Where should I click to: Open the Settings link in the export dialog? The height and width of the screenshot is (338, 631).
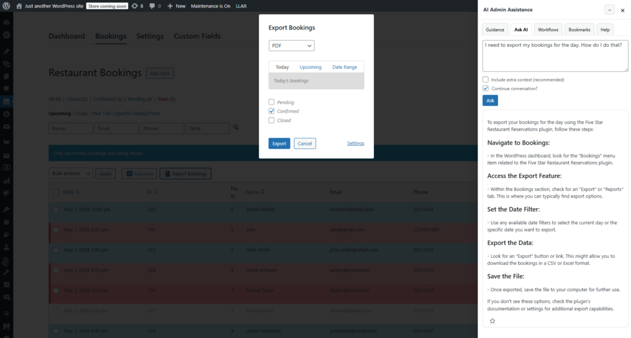point(356,143)
